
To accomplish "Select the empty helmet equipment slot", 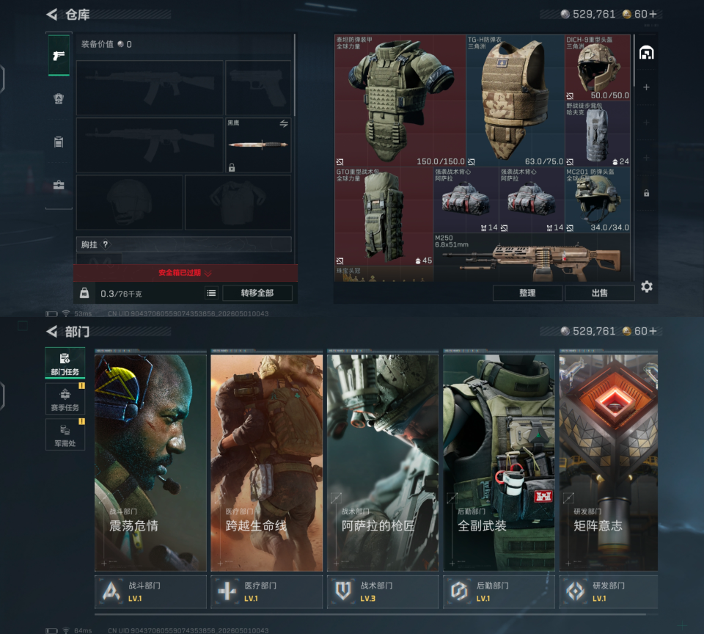I will (129, 203).
